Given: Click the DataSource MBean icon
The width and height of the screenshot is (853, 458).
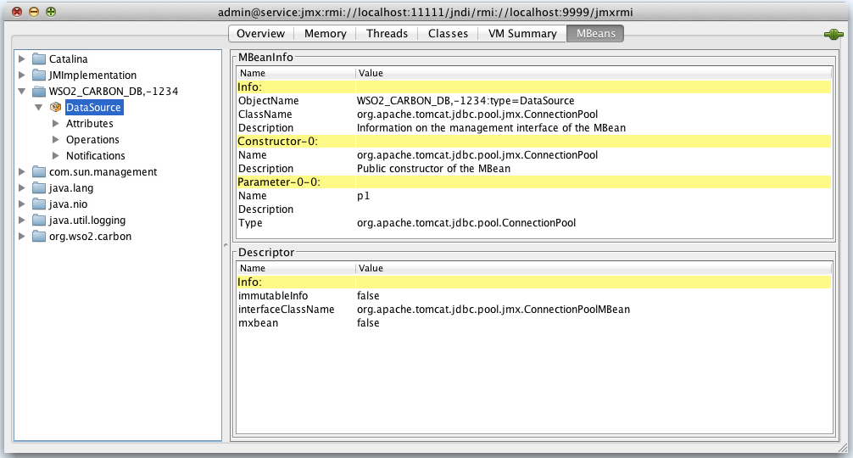Looking at the screenshot, I should coord(56,108).
